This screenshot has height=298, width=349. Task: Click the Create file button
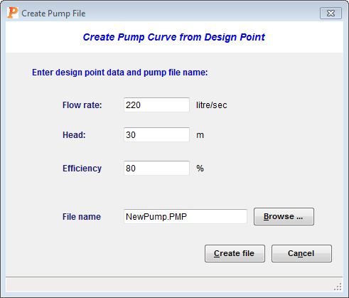[x=235, y=253]
